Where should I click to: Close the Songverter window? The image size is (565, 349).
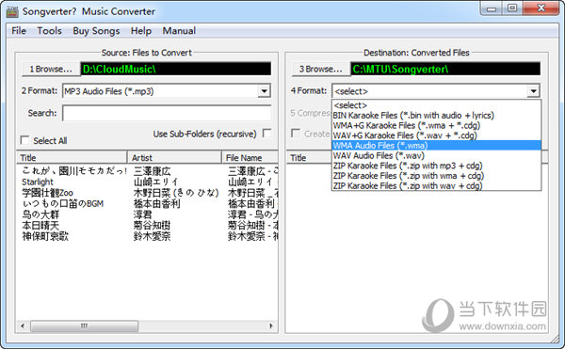(541, 8)
